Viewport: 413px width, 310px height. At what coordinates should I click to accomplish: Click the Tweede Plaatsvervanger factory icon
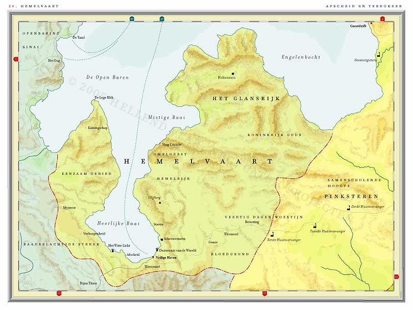point(314,226)
